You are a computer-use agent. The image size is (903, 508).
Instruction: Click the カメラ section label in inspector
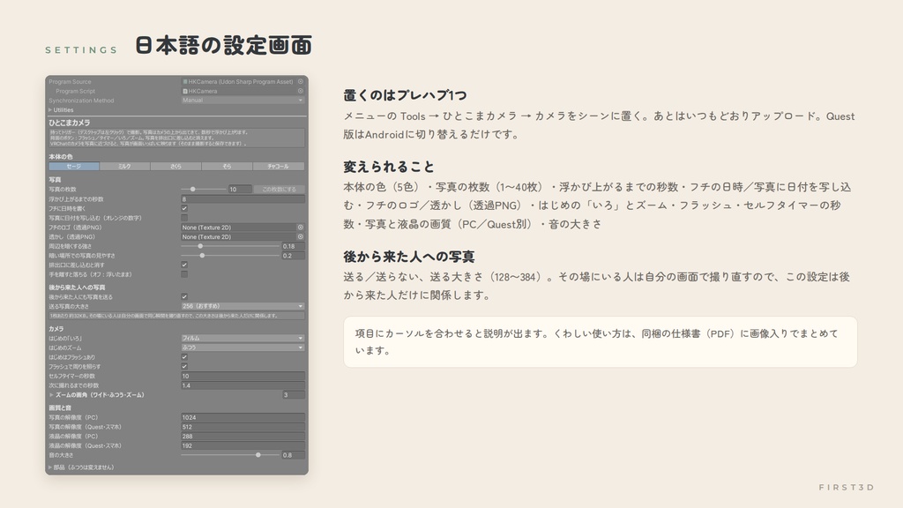point(56,329)
